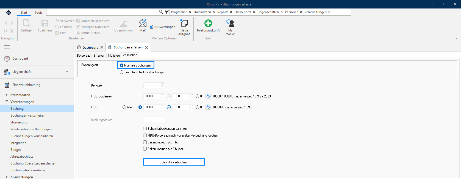Open first FIBU lookup ellipsis

tap(162, 107)
